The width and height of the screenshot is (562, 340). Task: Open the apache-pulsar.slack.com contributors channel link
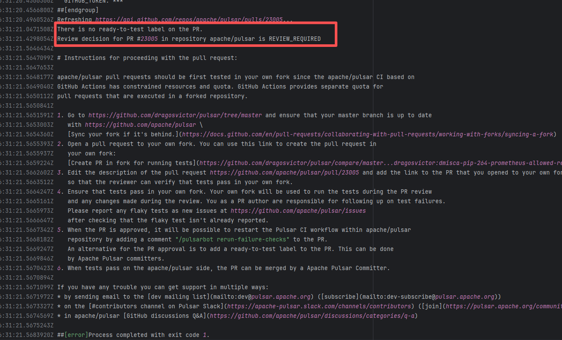(320, 307)
